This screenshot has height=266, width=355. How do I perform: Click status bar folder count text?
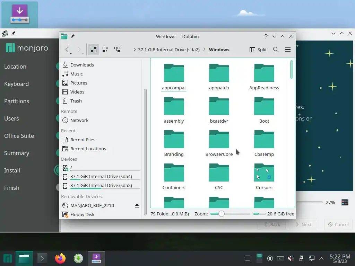coord(170,214)
